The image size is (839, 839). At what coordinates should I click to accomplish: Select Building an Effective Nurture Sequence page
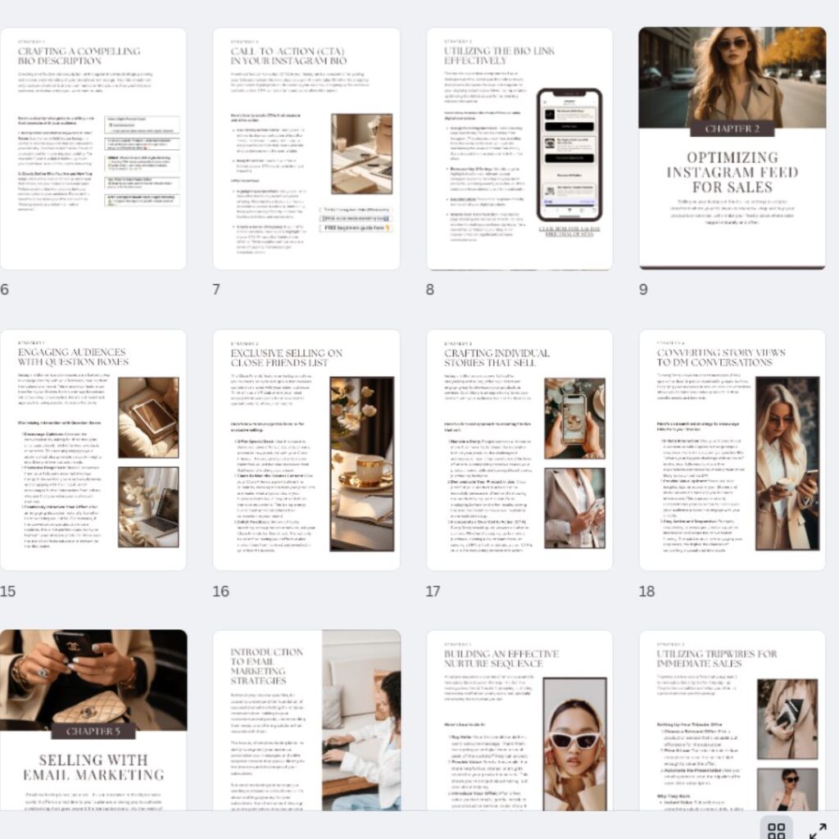click(519, 721)
